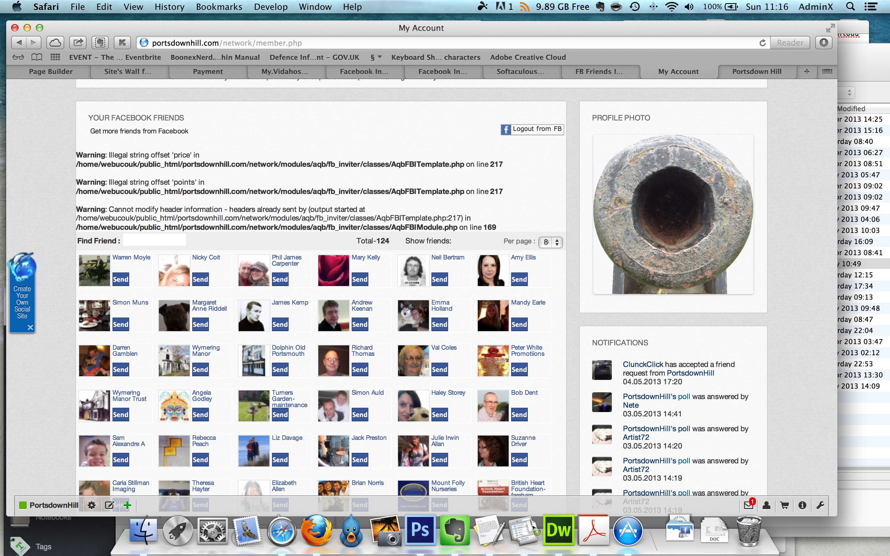Show Top Sites grid icon
The image size is (890, 556).
point(55,57)
